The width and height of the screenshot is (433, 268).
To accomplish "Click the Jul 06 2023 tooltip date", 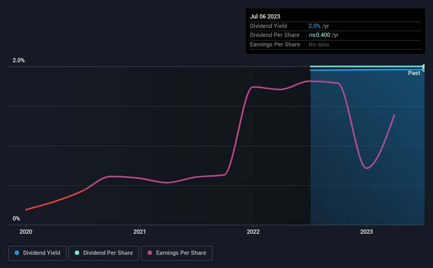I will [x=265, y=16].
